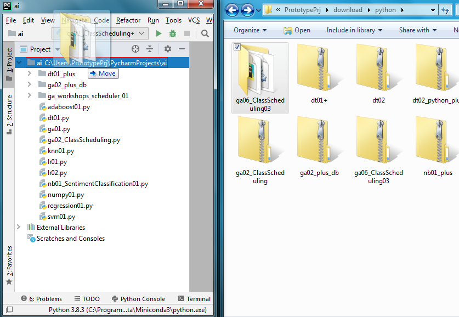Image resolution: width=459 pixels, height=317 pixels.
Task: Collapse all project tree nodes
Action: 149,49
